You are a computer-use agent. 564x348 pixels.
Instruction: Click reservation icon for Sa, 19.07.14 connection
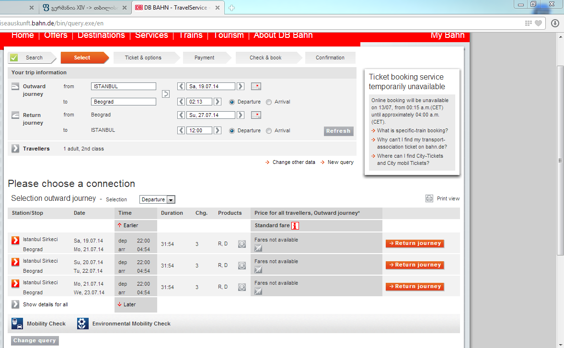point(242,244)
